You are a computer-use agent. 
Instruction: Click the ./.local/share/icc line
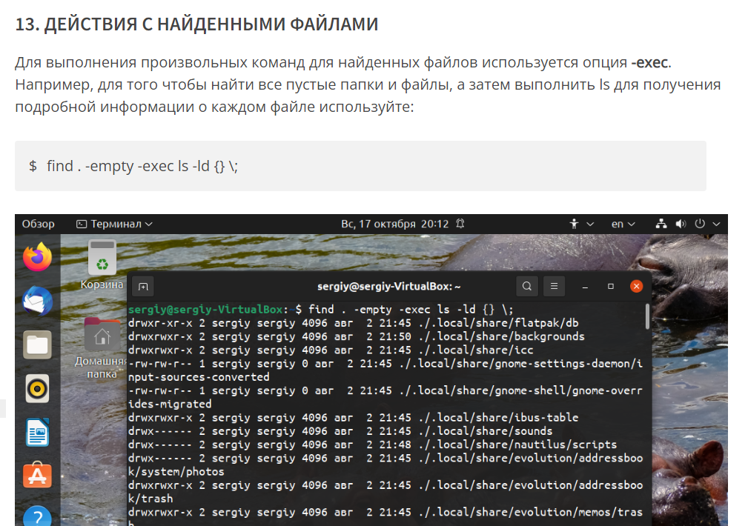[331, 350]
